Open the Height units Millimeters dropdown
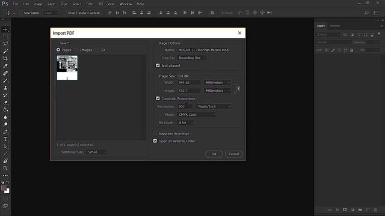The height and width of the screenshot is (216, 385). [218, 91]
